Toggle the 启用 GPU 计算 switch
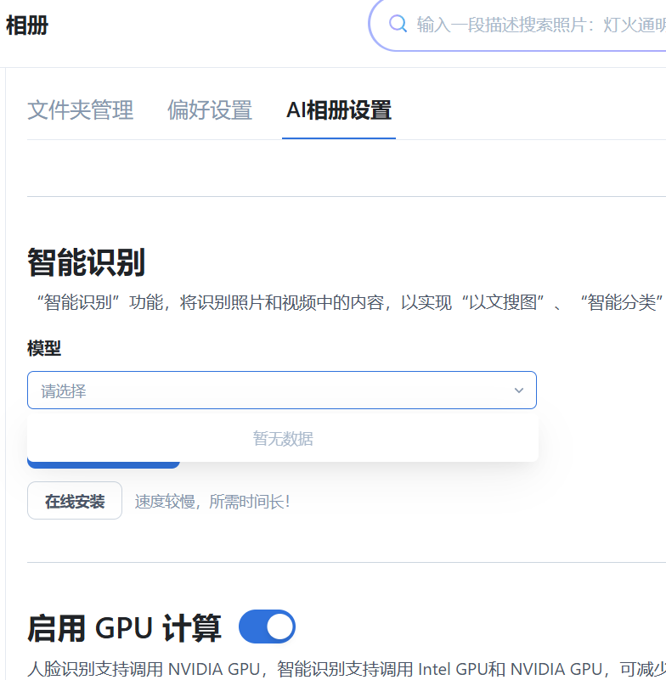Viewport: 666px width, 680px height. coord(268,627)
